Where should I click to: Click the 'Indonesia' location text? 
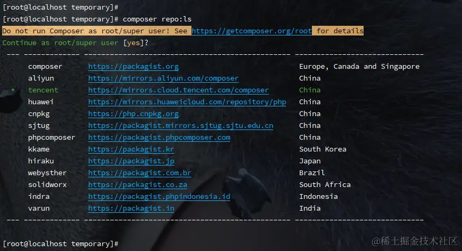(318, 196)
